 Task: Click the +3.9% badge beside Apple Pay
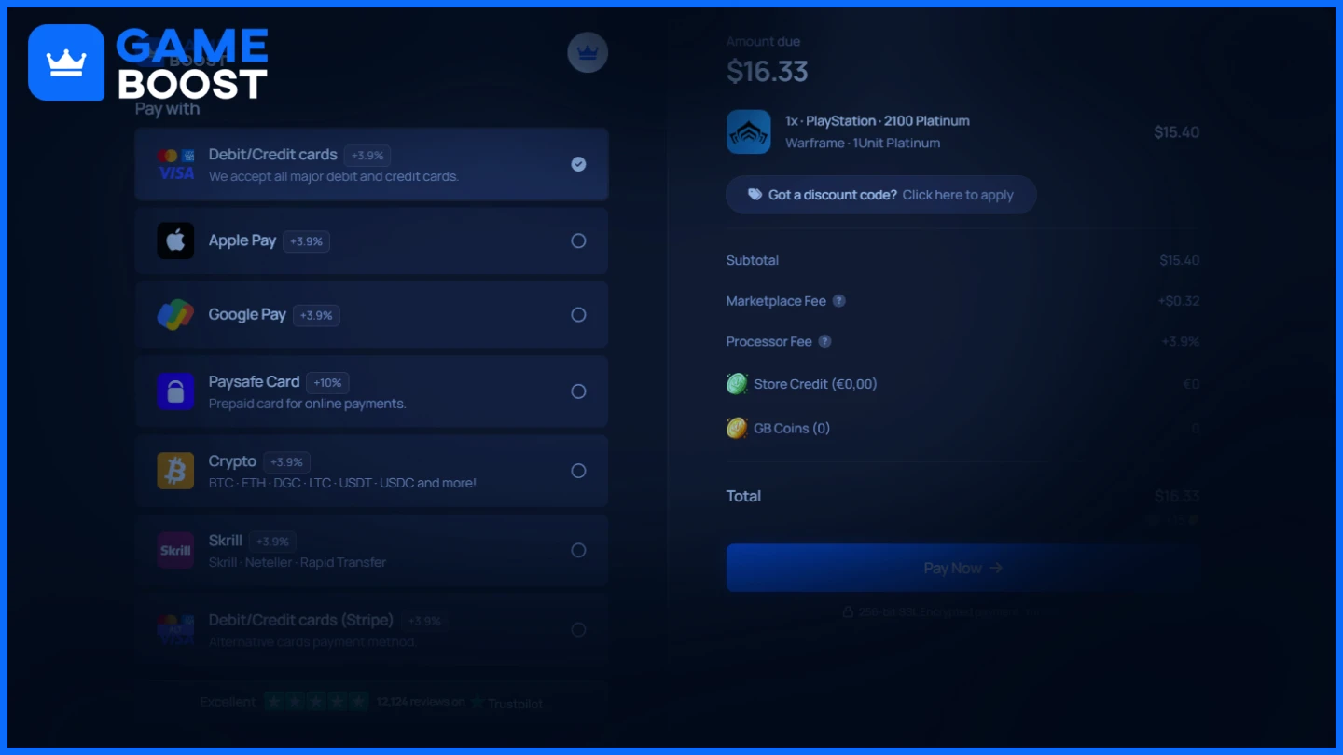tap(306, 241)
